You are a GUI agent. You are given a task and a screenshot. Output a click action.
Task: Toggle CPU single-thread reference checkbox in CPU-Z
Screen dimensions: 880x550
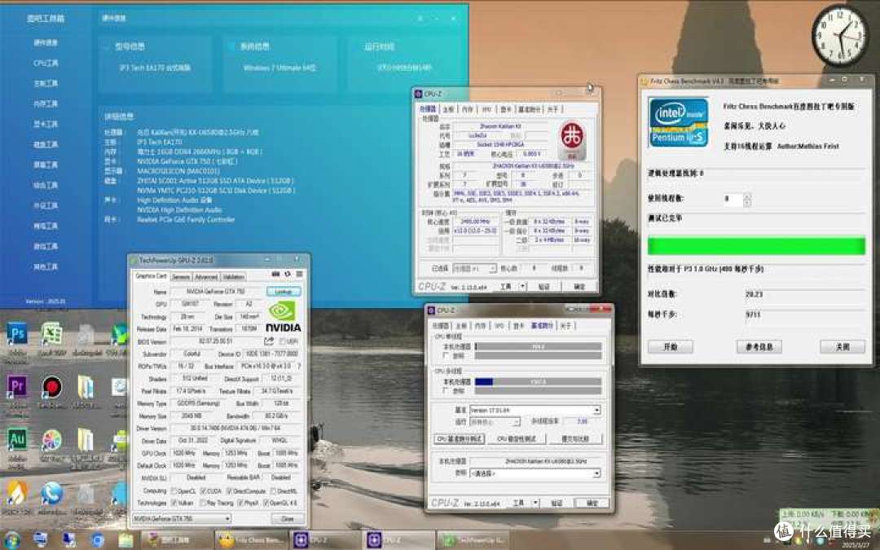tap(447, 355)
